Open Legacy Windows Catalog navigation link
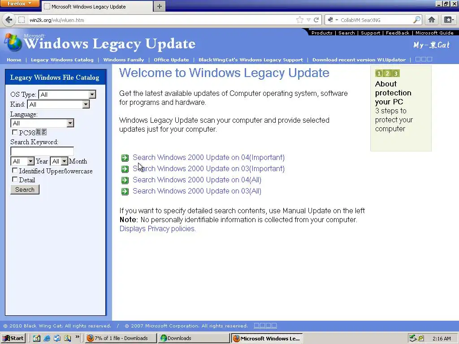The width and height of the screenshot is (459, 344). 62,60
